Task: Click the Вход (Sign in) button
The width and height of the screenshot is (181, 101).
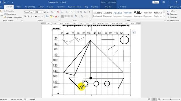Action: [156, 2]
